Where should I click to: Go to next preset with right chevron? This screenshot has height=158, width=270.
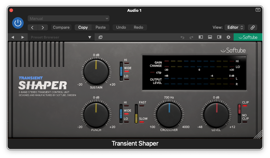pyautogui.click(x=43, y=27)
